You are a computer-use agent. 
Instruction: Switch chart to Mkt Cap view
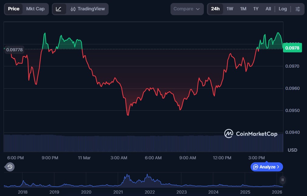click(x=35, y=9)
